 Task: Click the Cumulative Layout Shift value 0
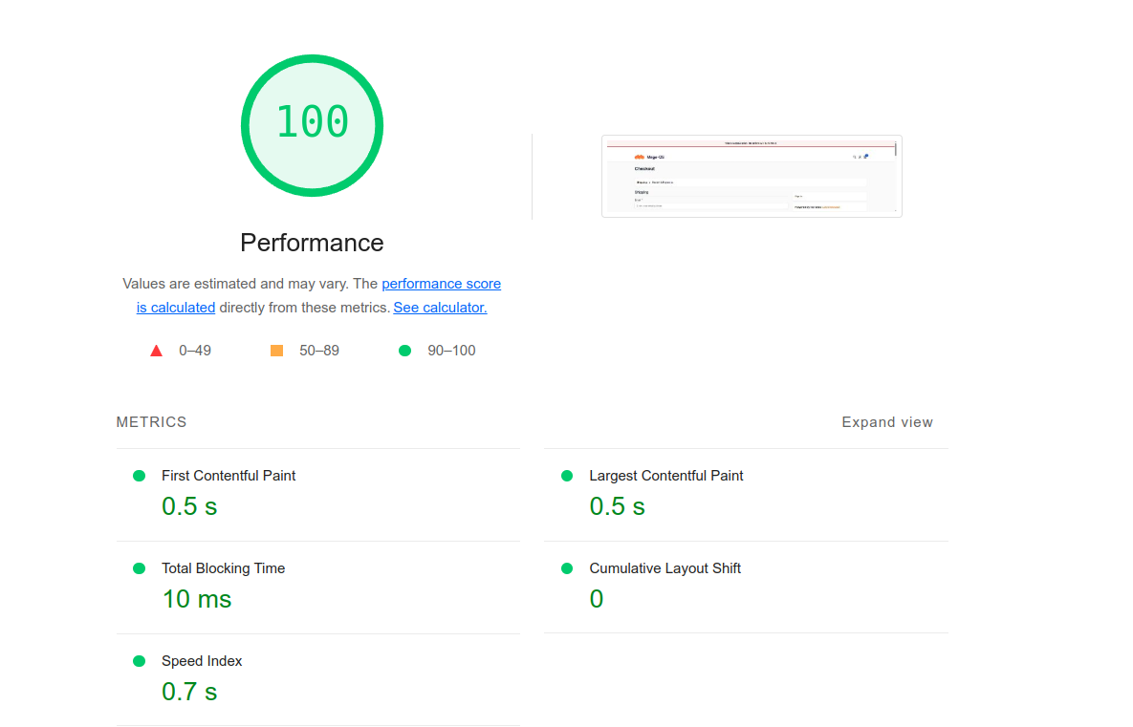596,599
